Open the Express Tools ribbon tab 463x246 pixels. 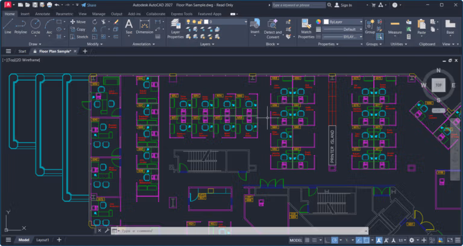(181, 14)
